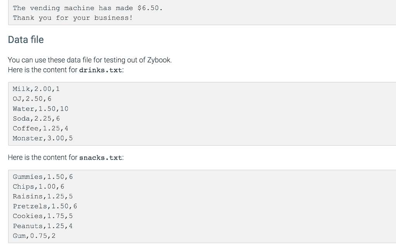
Task: Click the "Milk,2.00,1" line
Action: click(x=36, y=89)
